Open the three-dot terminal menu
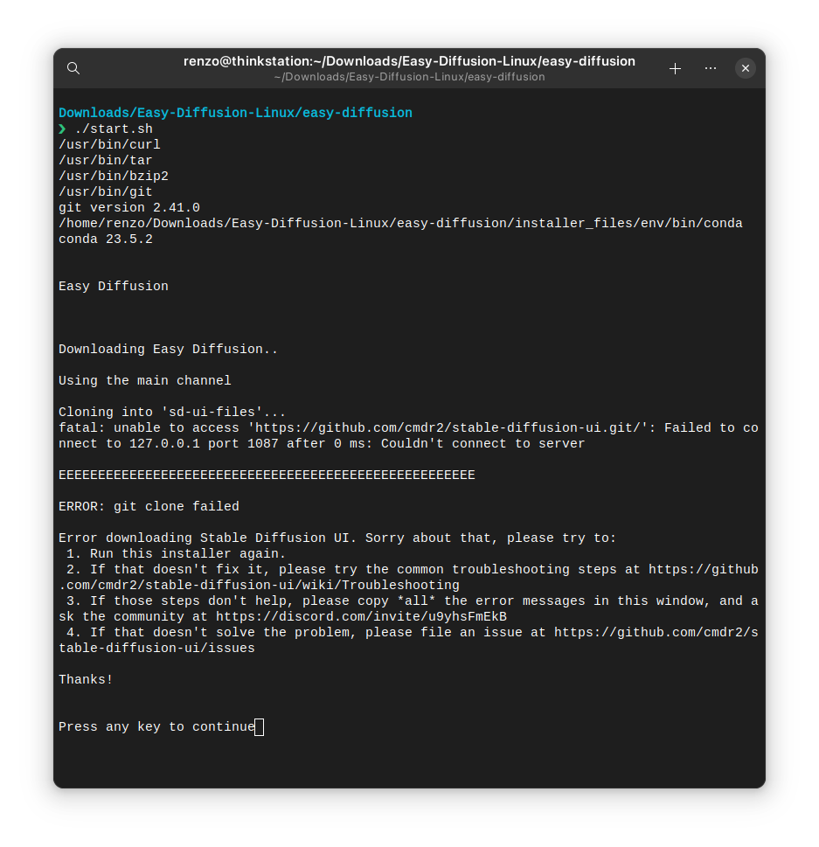The width and height of the screenshot is (819, 847). tap(710, 67)
